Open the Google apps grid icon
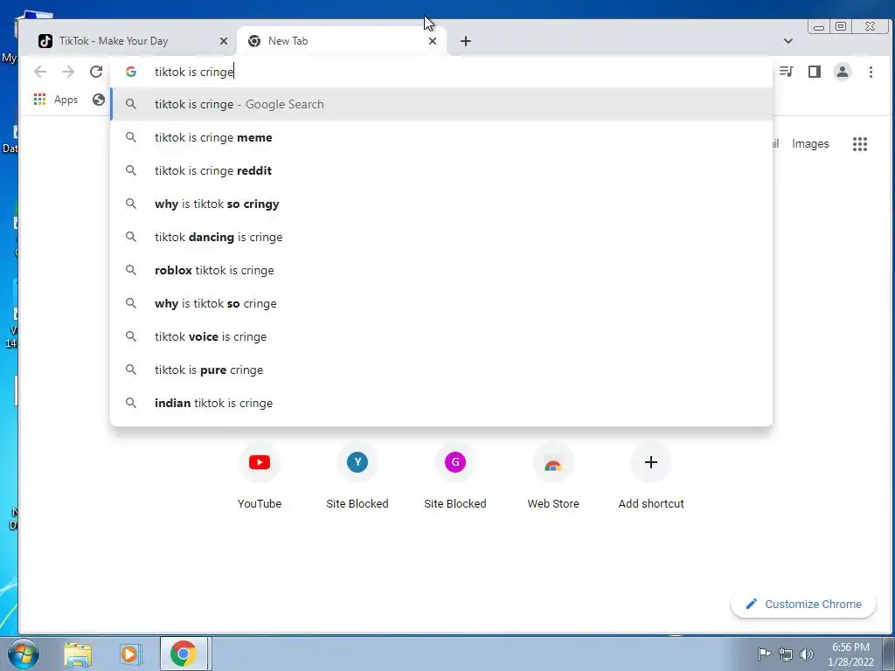The image size is (895, 671). coord(860,144)
